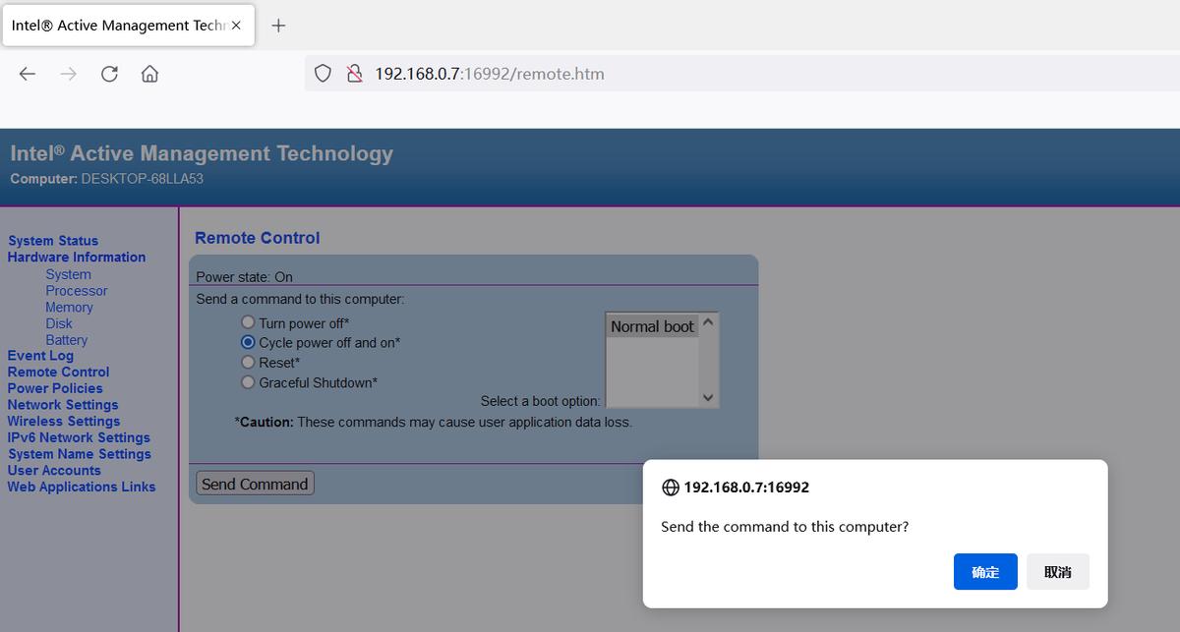Click 'Send the command to this computer?' text
Viewport: 1180px width, 632px height.
click(785, 527)
